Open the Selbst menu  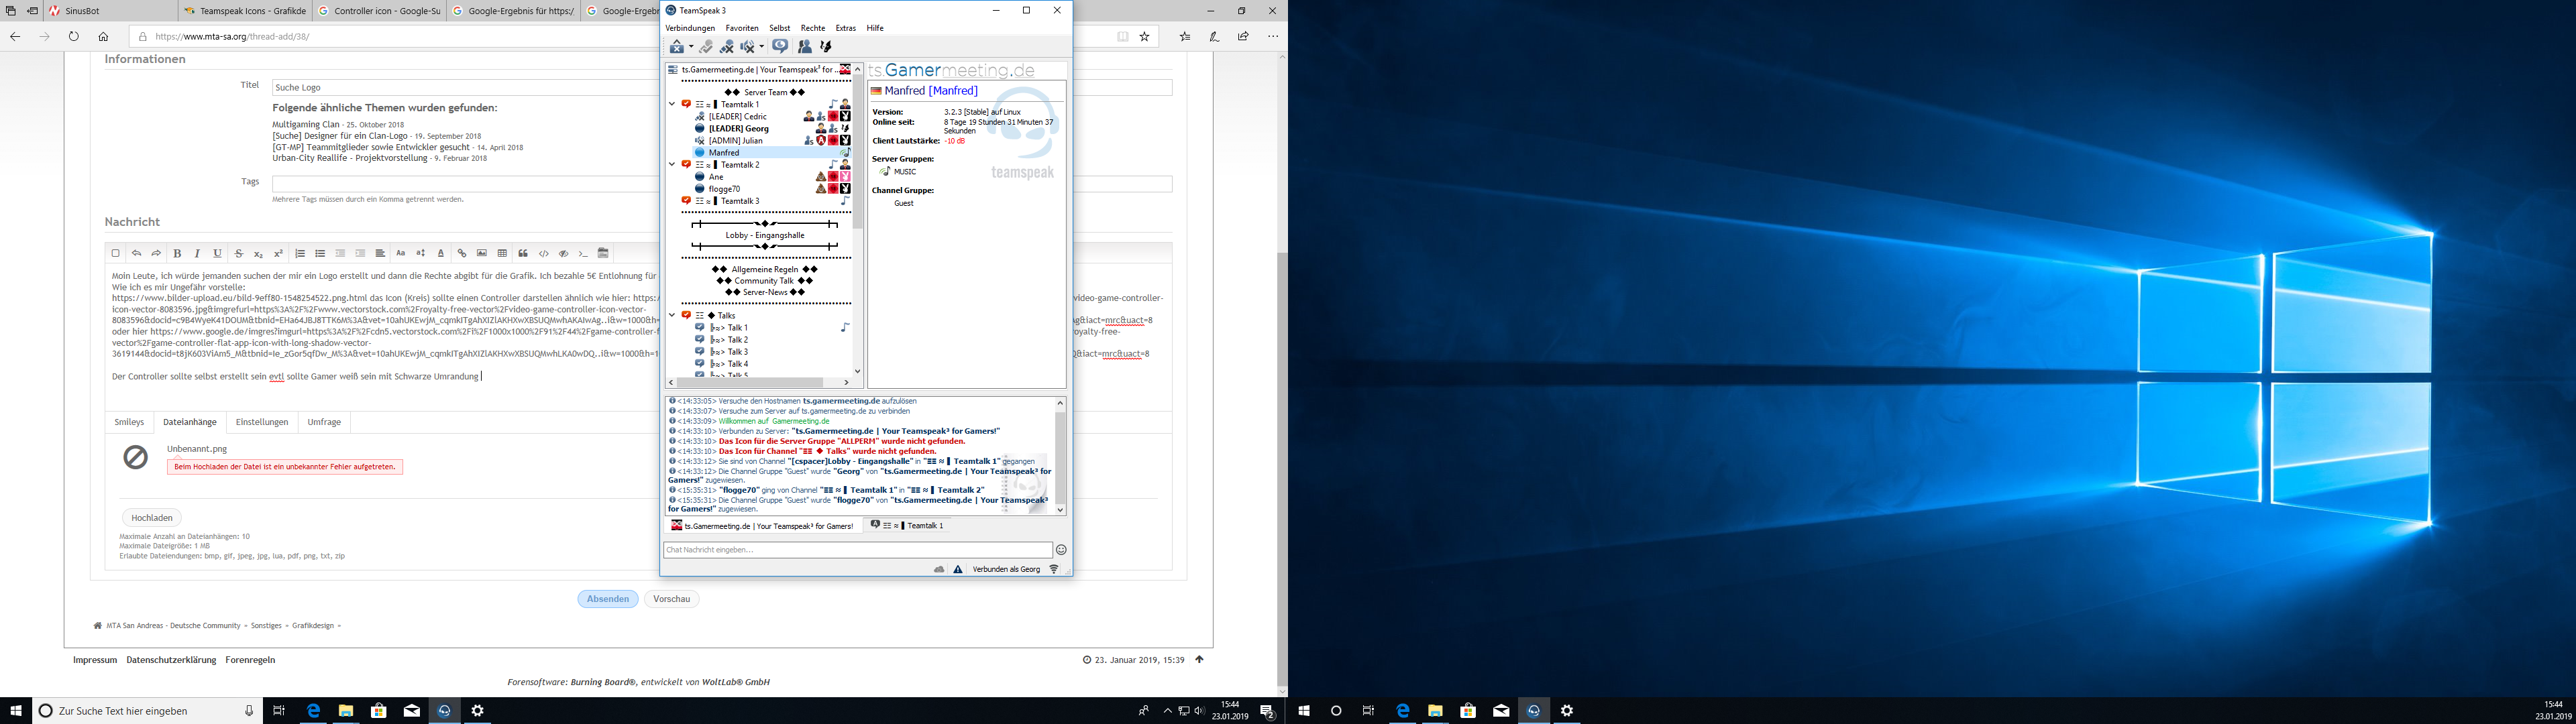click(780, 28)
